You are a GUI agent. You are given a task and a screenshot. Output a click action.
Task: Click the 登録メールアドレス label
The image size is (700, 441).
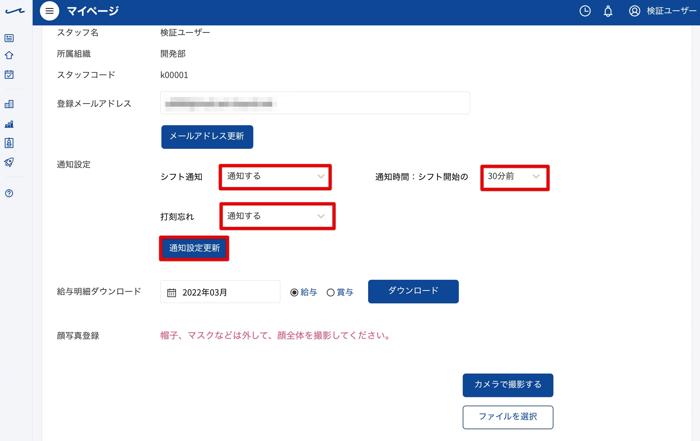94,104
